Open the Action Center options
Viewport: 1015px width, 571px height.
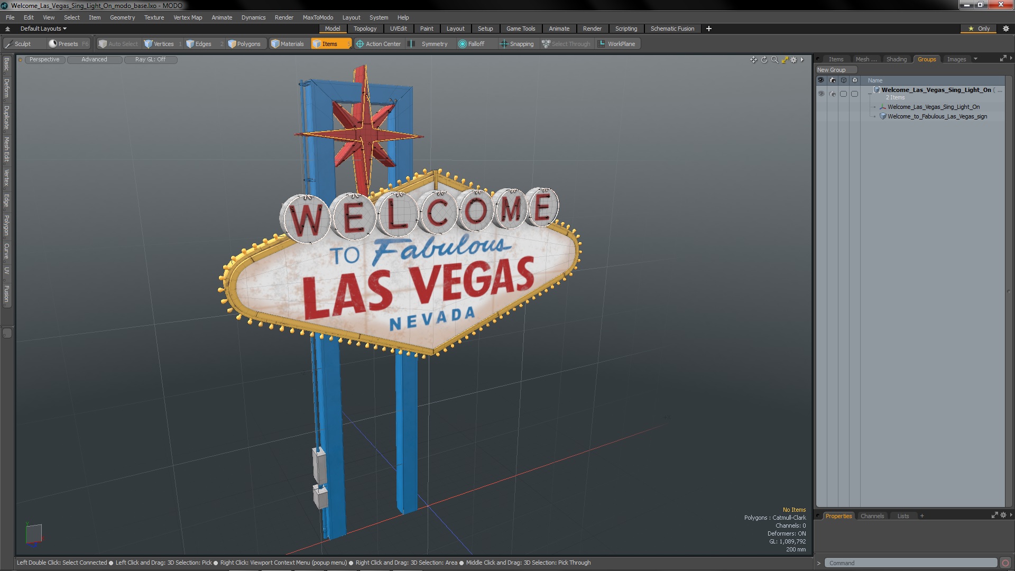coord(379,44)
